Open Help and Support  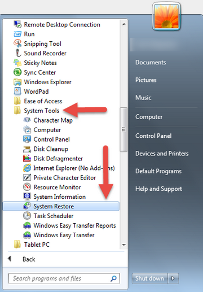(158, 189)
